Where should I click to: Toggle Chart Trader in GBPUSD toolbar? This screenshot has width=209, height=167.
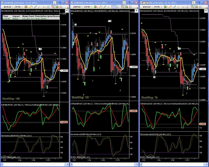pos(123,7)
